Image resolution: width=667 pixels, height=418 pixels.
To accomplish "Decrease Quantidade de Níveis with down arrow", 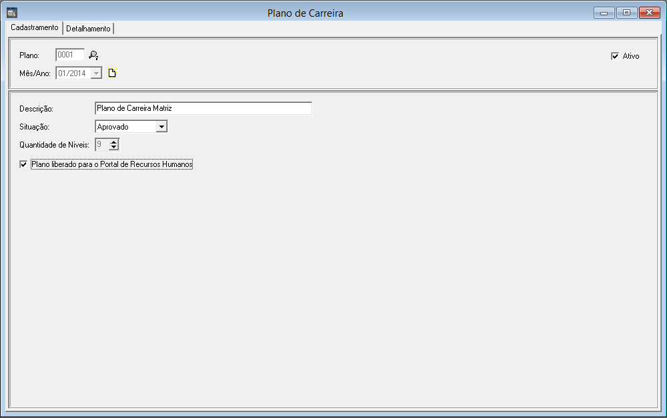I will point(113,148).
